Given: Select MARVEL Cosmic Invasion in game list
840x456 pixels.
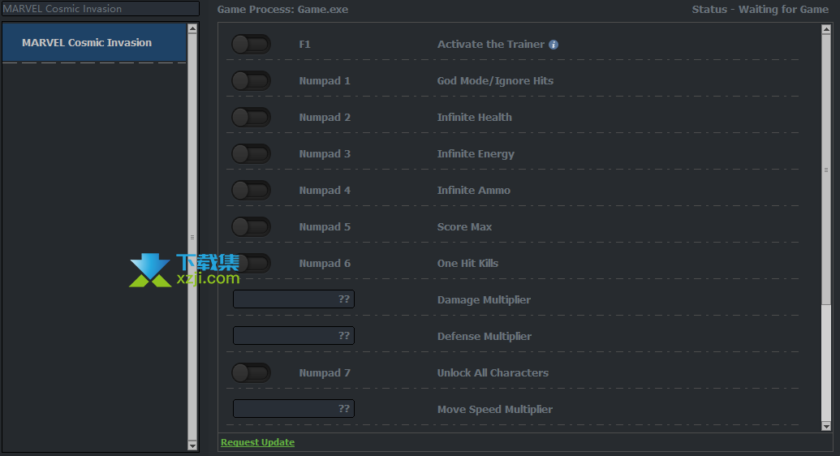Looking at the screenshot, I should coord(94,43).
